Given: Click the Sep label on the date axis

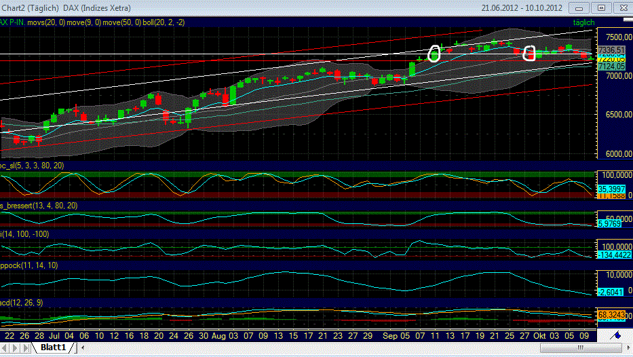Looking at the screenshot, I should click(x=390, y=335).
